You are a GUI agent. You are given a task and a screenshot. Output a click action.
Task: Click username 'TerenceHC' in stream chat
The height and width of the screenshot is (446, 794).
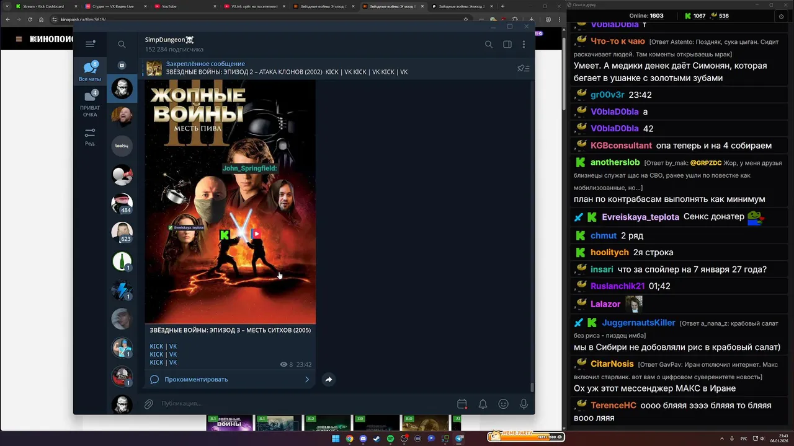point(613,405)
